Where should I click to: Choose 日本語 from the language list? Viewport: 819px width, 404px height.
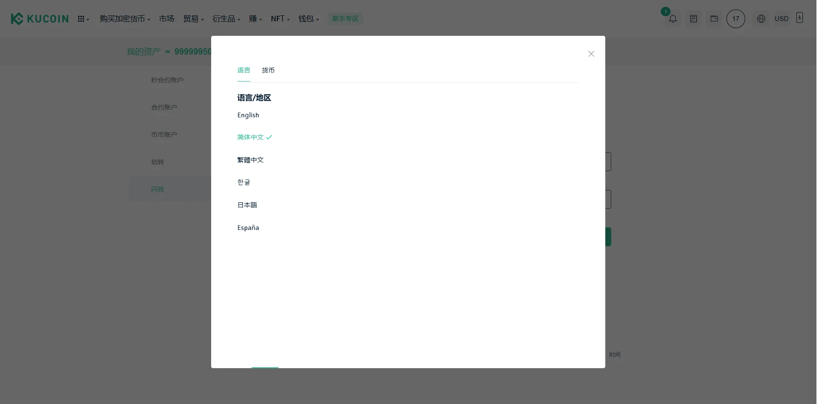tap(247, 205)
